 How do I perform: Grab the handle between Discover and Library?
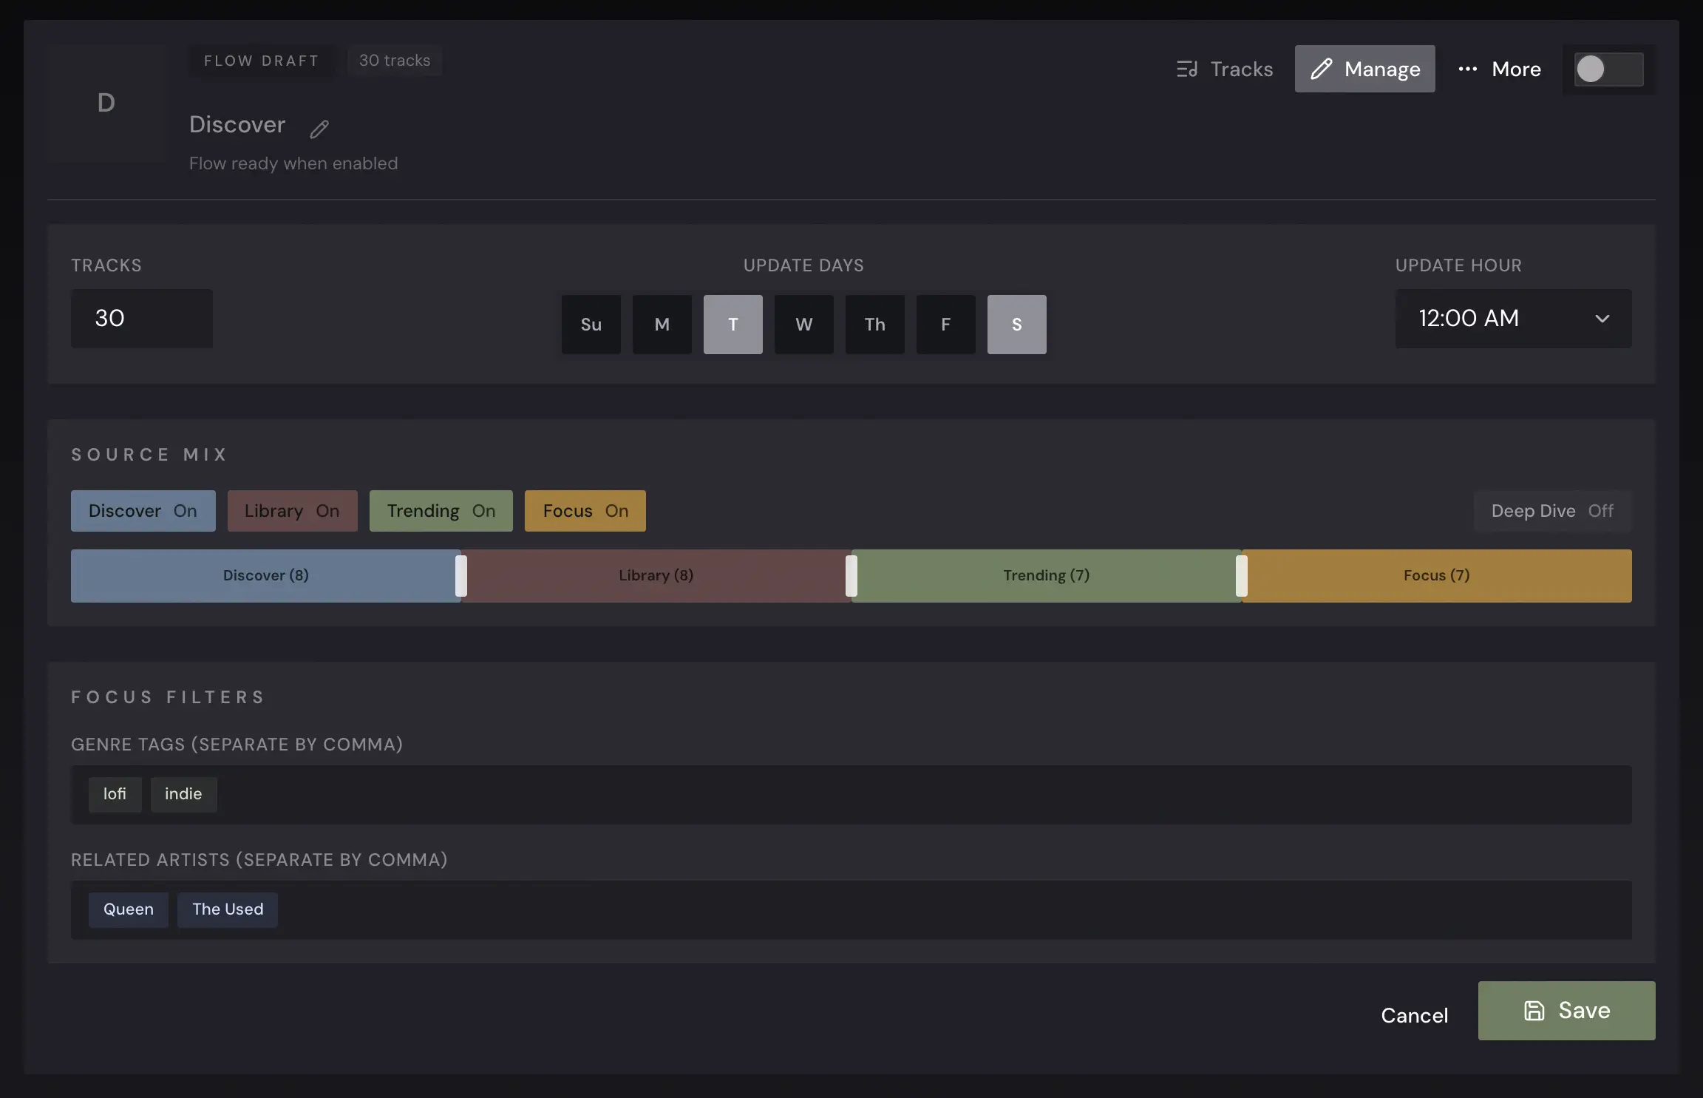click(x=461, y=575)
